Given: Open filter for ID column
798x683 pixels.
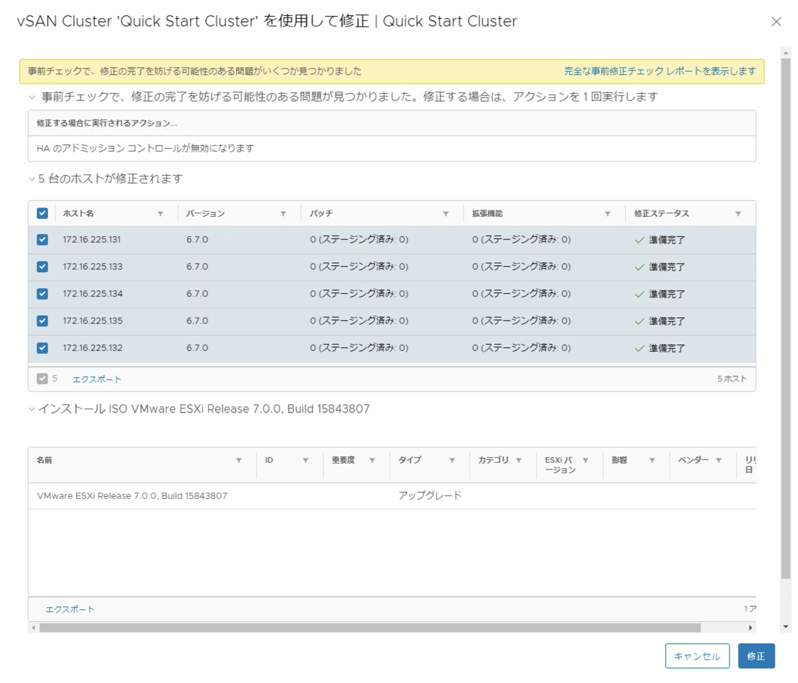Looking at the screenshot, I should click(x=305, y=460).
